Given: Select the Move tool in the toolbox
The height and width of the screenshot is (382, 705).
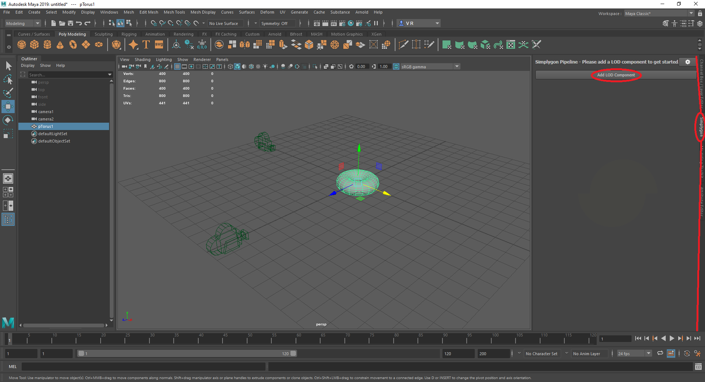Looking at the screenshot, I should coord(8,107).
